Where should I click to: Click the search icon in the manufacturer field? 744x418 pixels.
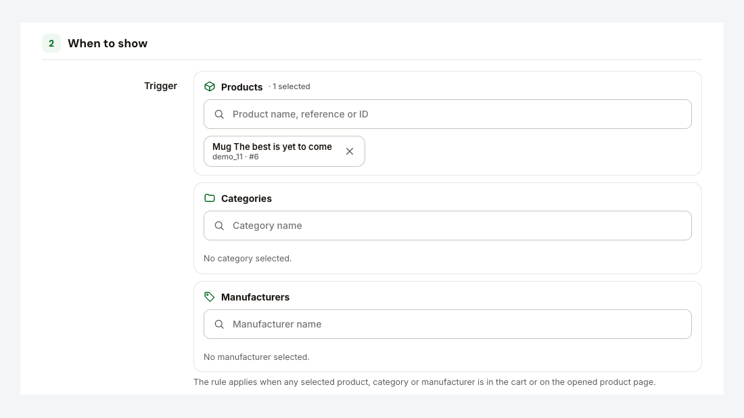point(219,324)
